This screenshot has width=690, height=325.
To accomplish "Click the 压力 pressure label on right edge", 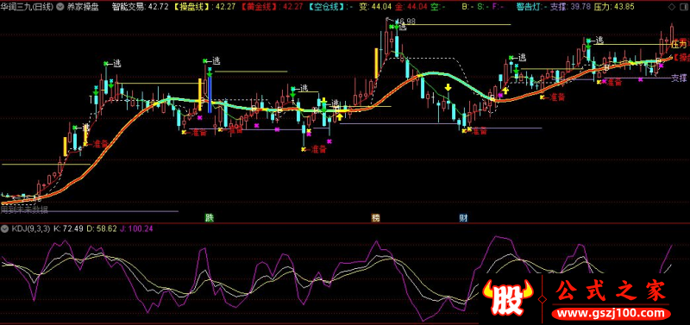I will 680,45.
